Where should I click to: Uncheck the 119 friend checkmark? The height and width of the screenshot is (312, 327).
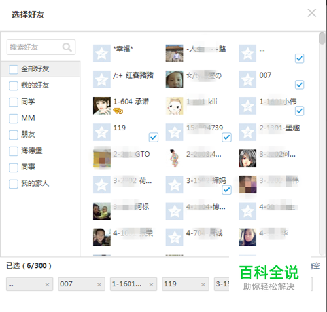pos(154,137)
